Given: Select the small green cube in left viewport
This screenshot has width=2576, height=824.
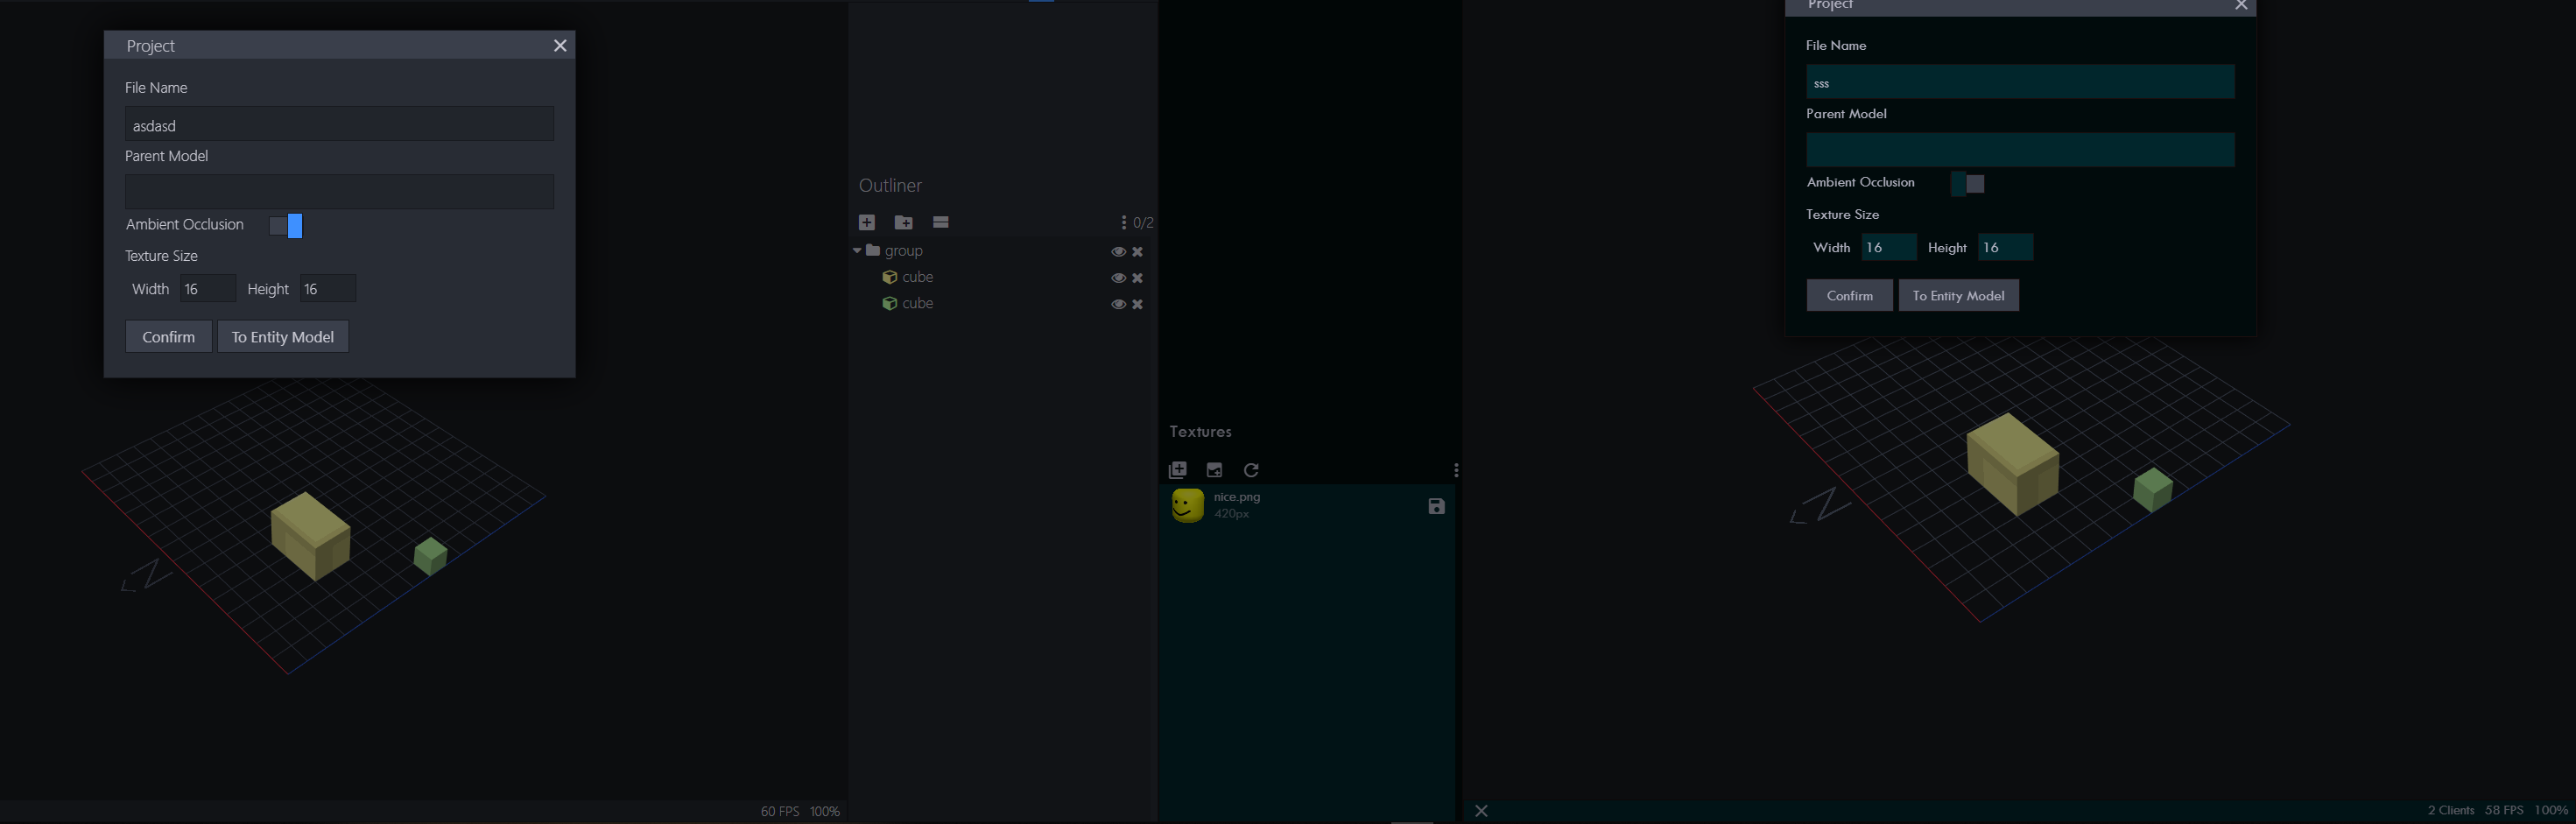Looking at the screenshot, I should point(431,556).
